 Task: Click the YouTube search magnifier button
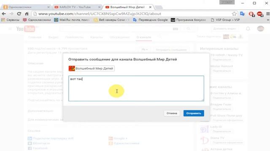189,29
